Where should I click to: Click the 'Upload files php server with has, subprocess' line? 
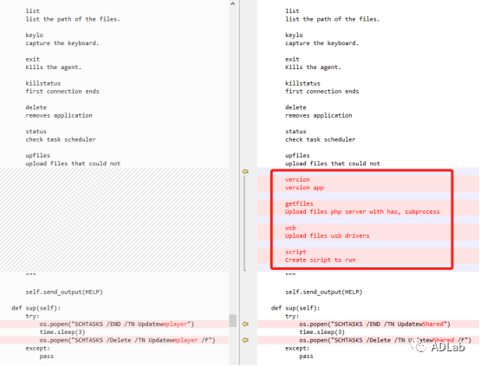tap(362, 212)
